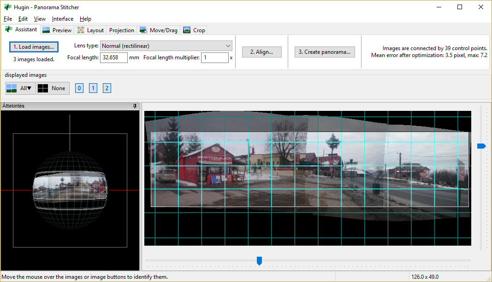The image size is (492, 282).
Task: Hide all images with None button
Action: pyautogui.click(x=53, y=88)
